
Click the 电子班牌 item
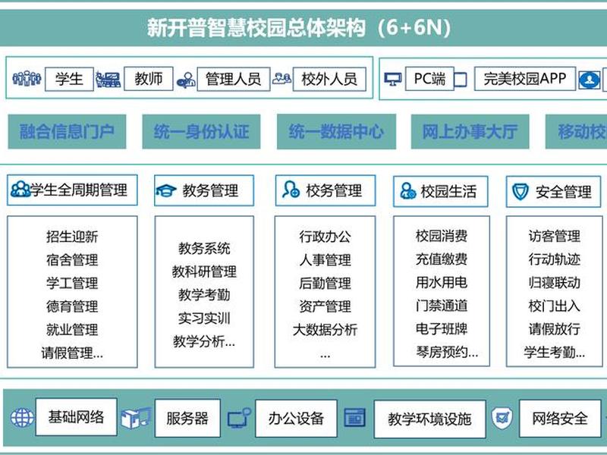point(442,329)
